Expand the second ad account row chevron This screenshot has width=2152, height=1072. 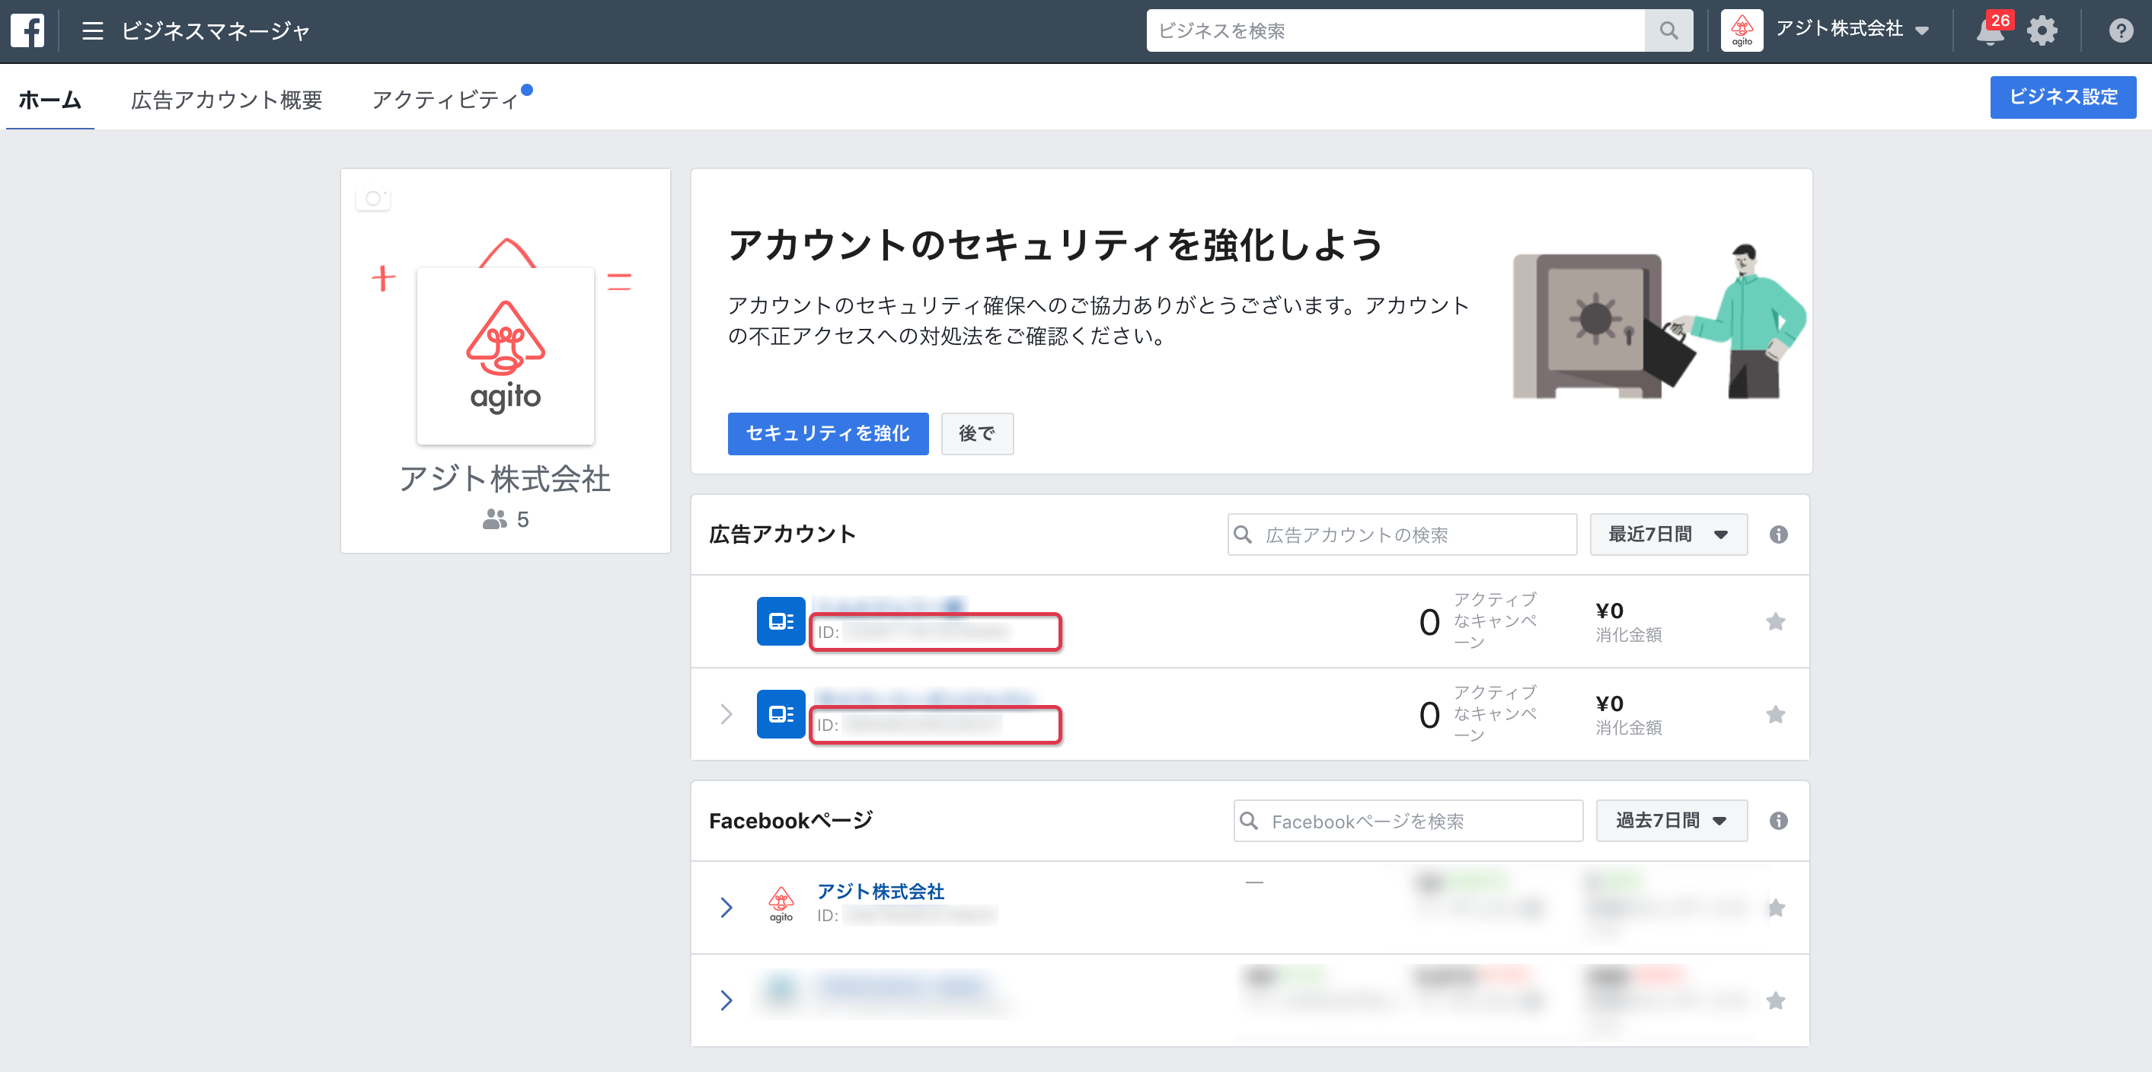coord(726,713)
